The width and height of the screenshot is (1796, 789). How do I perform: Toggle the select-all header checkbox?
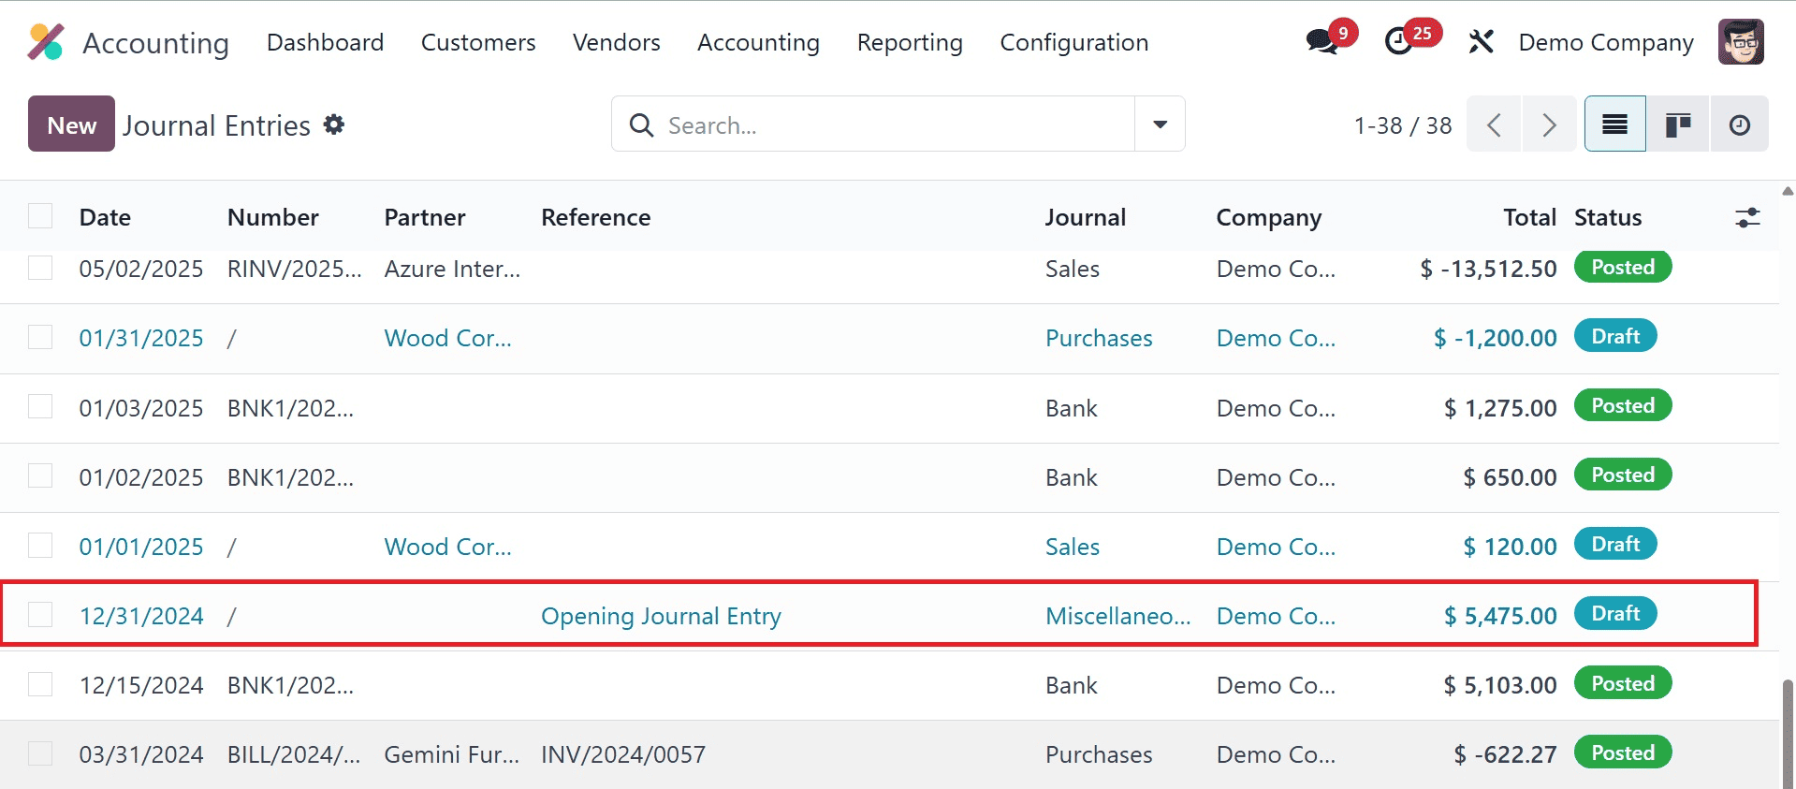40,216
